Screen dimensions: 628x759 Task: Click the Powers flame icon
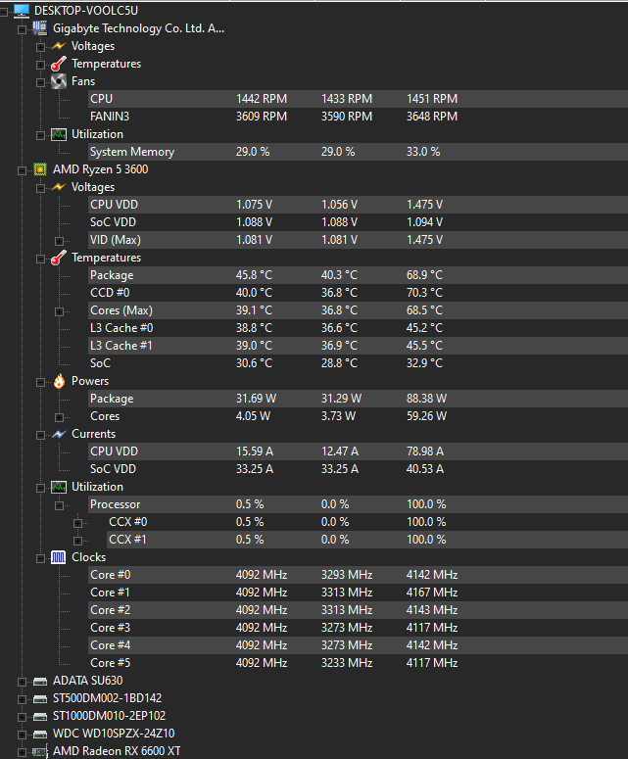pyautogui.click(x=59, y=381)
